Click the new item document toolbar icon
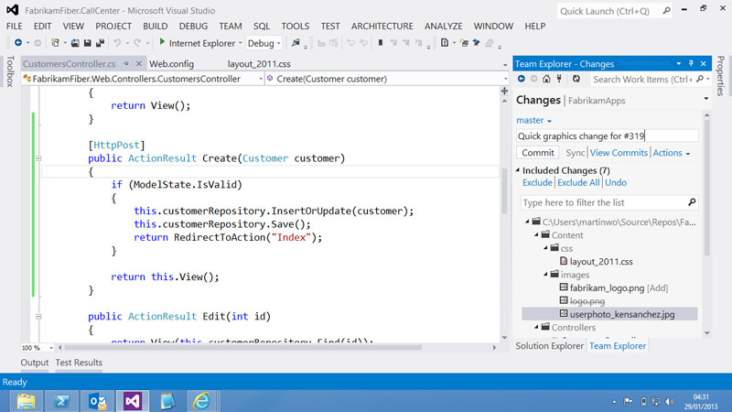 [x=445, y=43]
